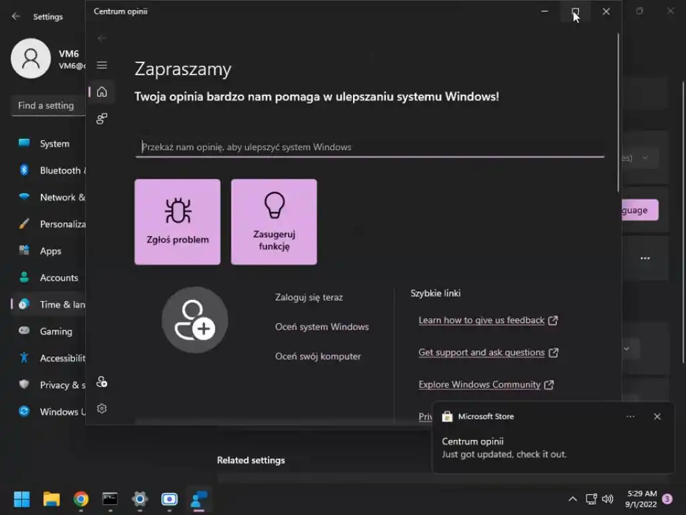Screen dimensions: 686x515
Task: Open the hamburger navigation menu in Centrum opinii
Action: [x=102, y=65]
